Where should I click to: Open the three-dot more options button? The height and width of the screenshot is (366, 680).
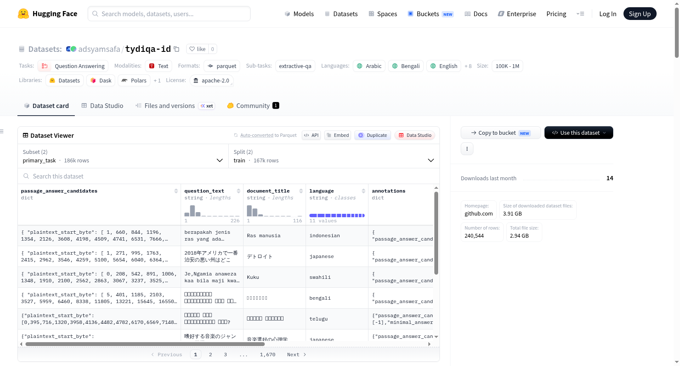coord(467,149)
